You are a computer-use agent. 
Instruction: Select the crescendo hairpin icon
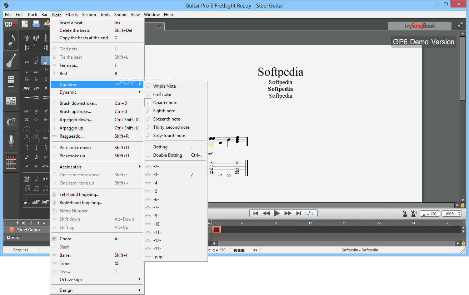tap(31, 97)
